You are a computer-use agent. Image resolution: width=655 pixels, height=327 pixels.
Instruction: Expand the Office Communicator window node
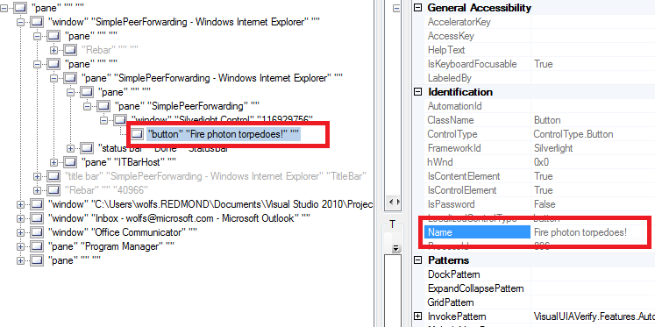[x=20, y=232]
